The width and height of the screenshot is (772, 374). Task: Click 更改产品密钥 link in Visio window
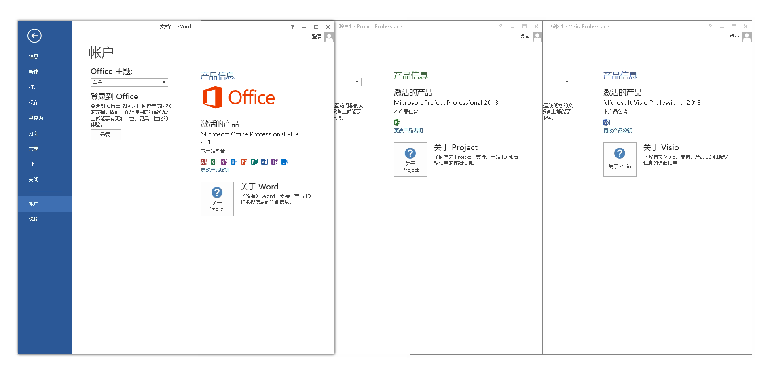click(x=618, y=131)
